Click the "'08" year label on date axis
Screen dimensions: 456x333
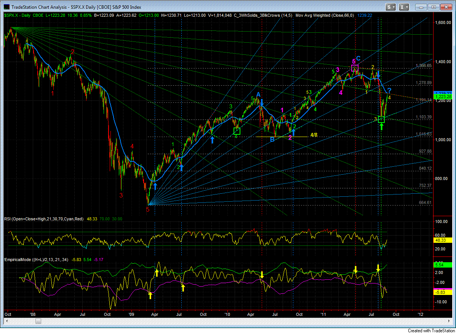coord(33,315)
